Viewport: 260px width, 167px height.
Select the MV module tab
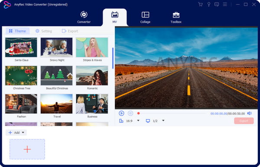click(114, 17)
